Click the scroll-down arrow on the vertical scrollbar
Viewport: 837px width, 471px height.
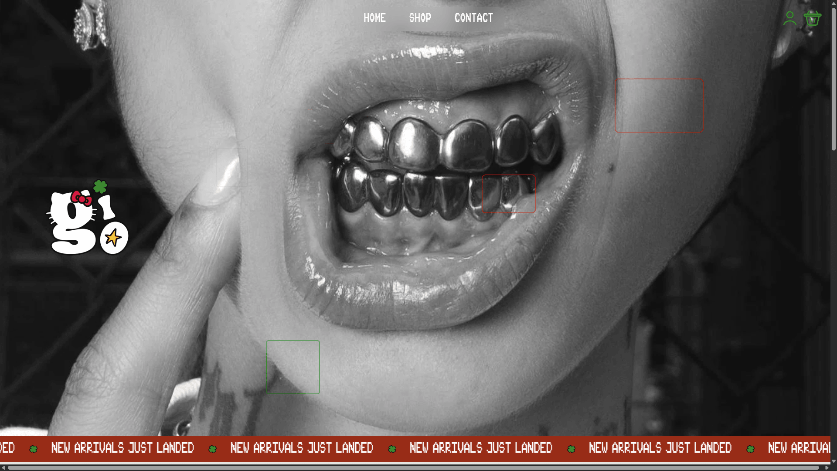click(x=834, y=461)
